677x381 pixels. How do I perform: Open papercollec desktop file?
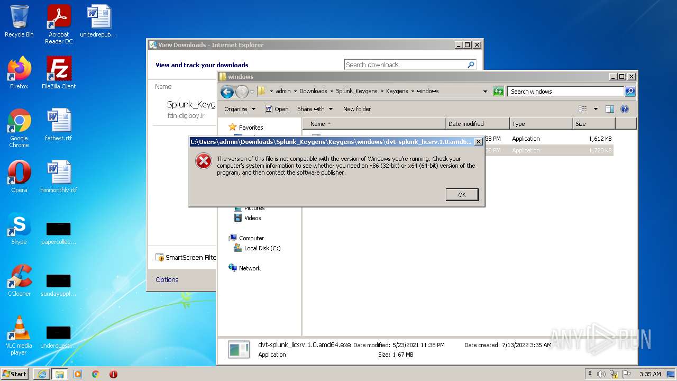tap(59, 233)
